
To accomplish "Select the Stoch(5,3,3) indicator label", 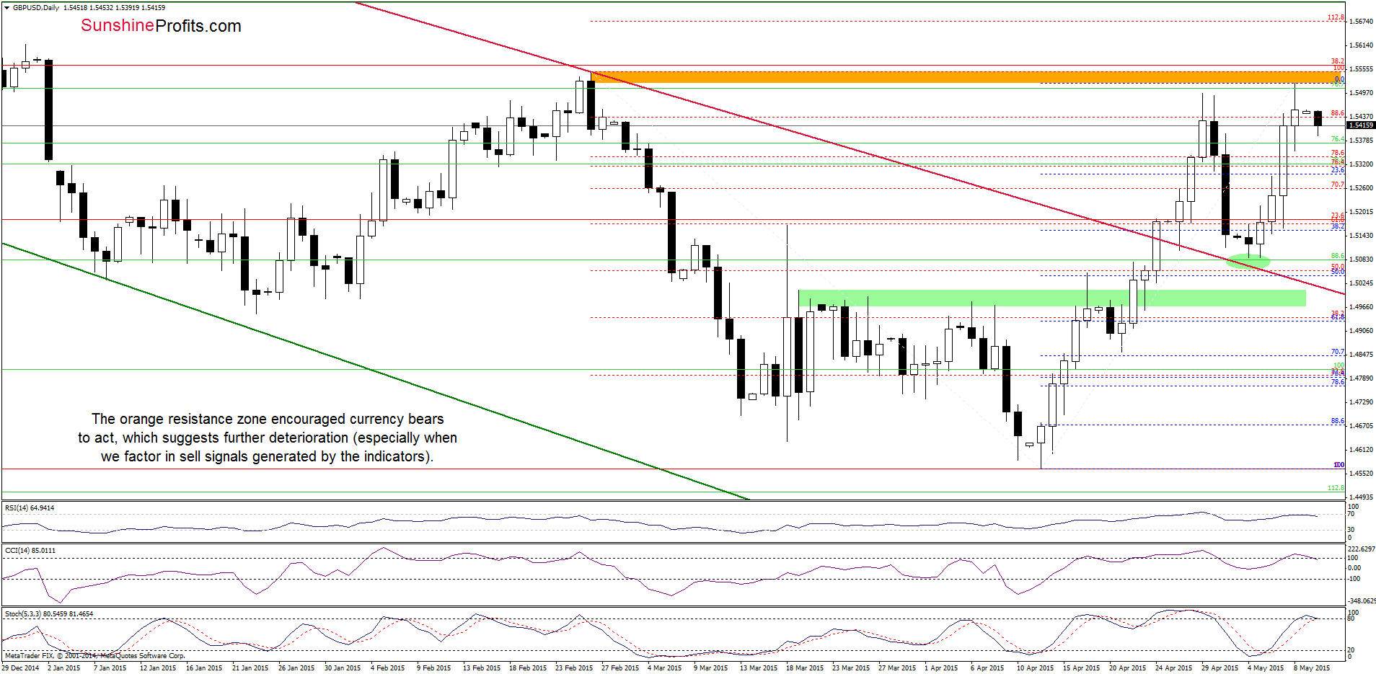I will [x=49, y=614].
